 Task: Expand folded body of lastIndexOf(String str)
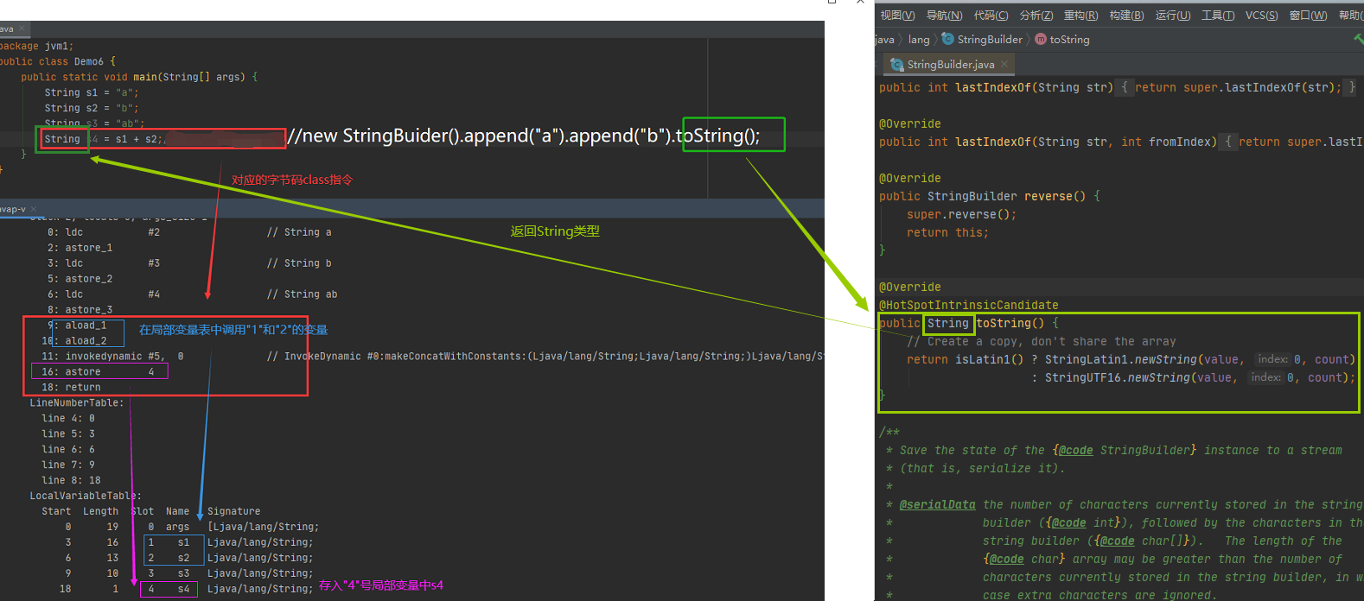pos(1125,87)
